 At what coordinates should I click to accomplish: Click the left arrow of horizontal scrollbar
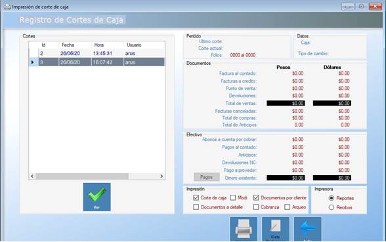32,176
